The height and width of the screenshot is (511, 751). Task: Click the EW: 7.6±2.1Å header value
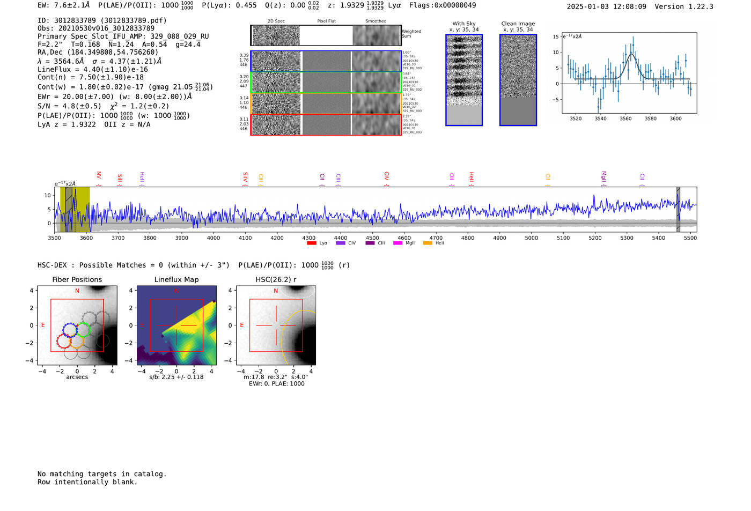coord(64,5)
